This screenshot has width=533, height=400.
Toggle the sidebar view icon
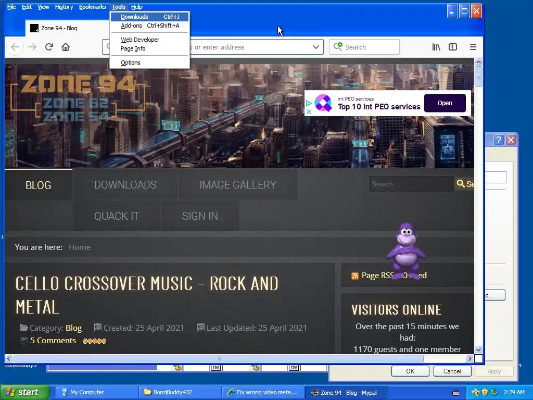tap(453, 47)
